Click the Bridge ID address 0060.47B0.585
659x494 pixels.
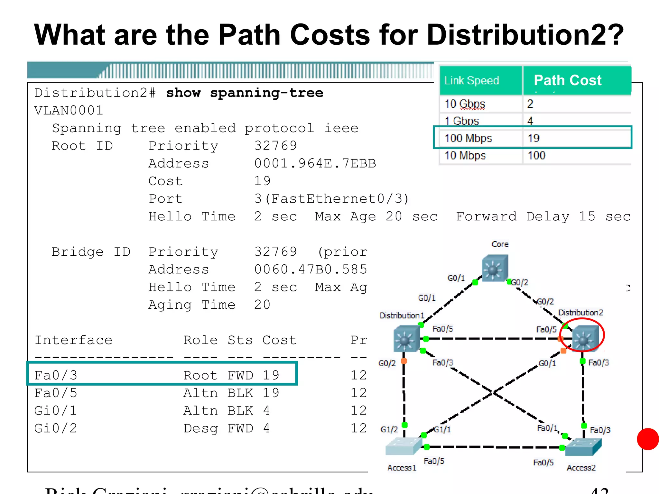pos(311,270)
